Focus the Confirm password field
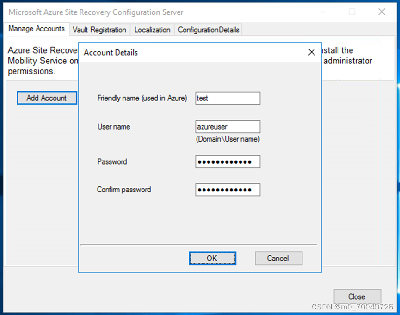The image size is (400, 315). pos(228,190)
